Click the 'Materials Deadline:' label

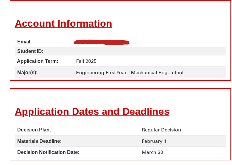(x=39, y=141)
